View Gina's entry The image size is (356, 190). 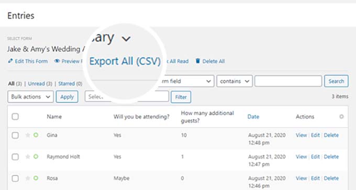pyautogui.click(x=301, y=135)
